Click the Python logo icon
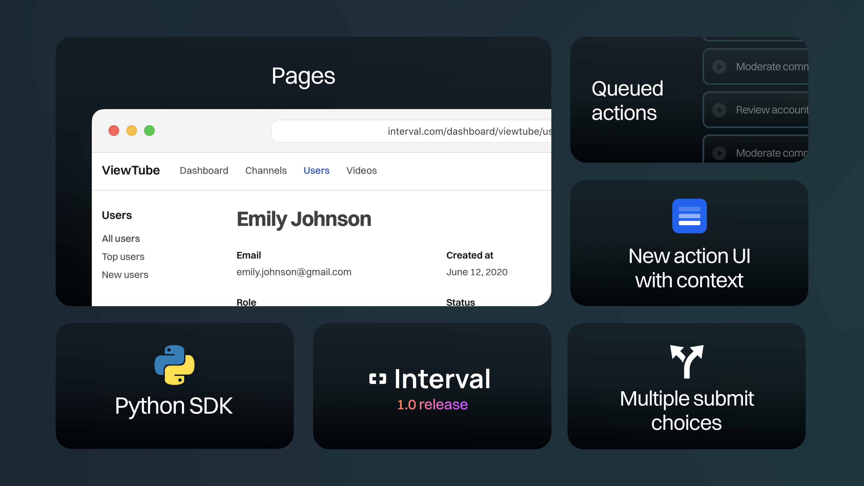The width and height of the screenshot is (864, 486). point(174,364)
